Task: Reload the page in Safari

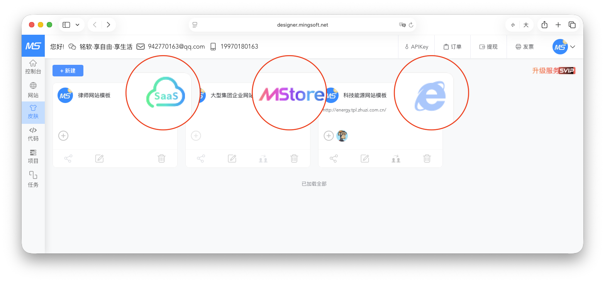Action: pyautogui.click(x=411, y=25)
